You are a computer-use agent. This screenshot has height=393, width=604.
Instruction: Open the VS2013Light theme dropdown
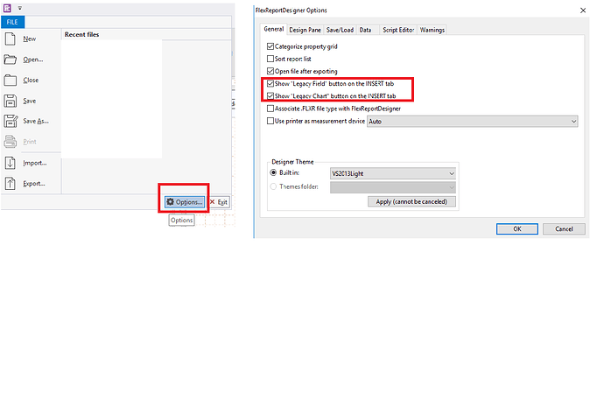[x=393, y=173]
